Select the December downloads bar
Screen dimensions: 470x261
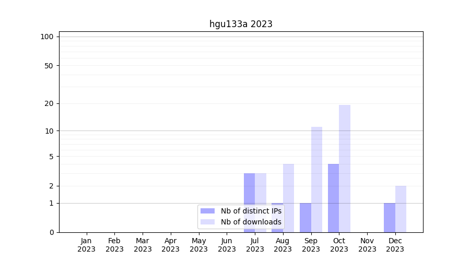click(401, 209)
